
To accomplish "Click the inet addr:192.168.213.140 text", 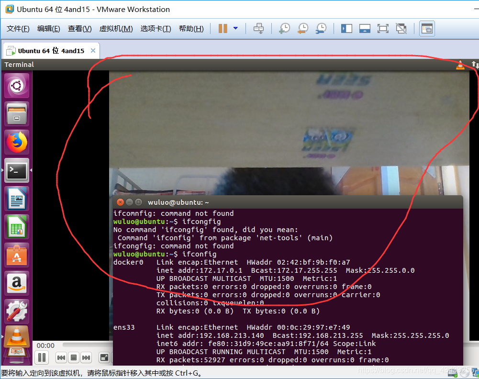I will [x=210, y=335].
